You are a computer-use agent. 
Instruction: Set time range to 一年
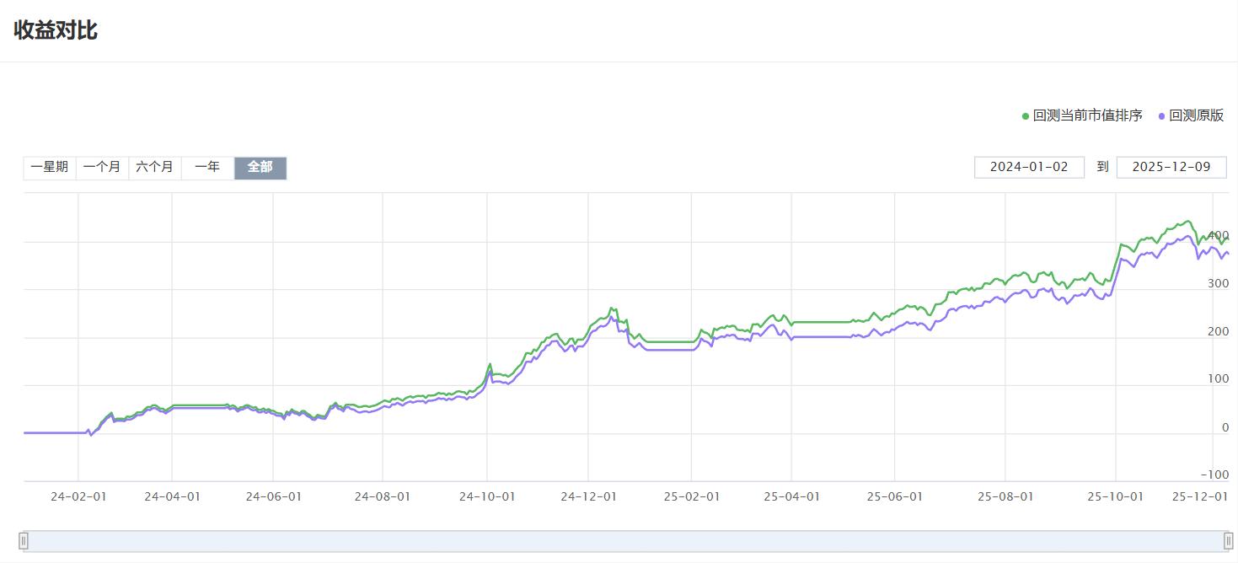pyautogui.click(x=207, y=168)
